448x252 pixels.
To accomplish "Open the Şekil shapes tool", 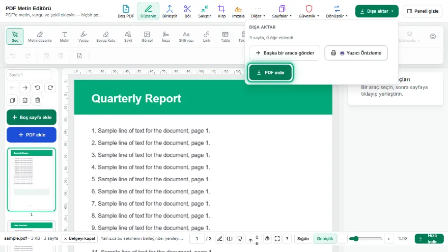I will [x=128, y=36].
